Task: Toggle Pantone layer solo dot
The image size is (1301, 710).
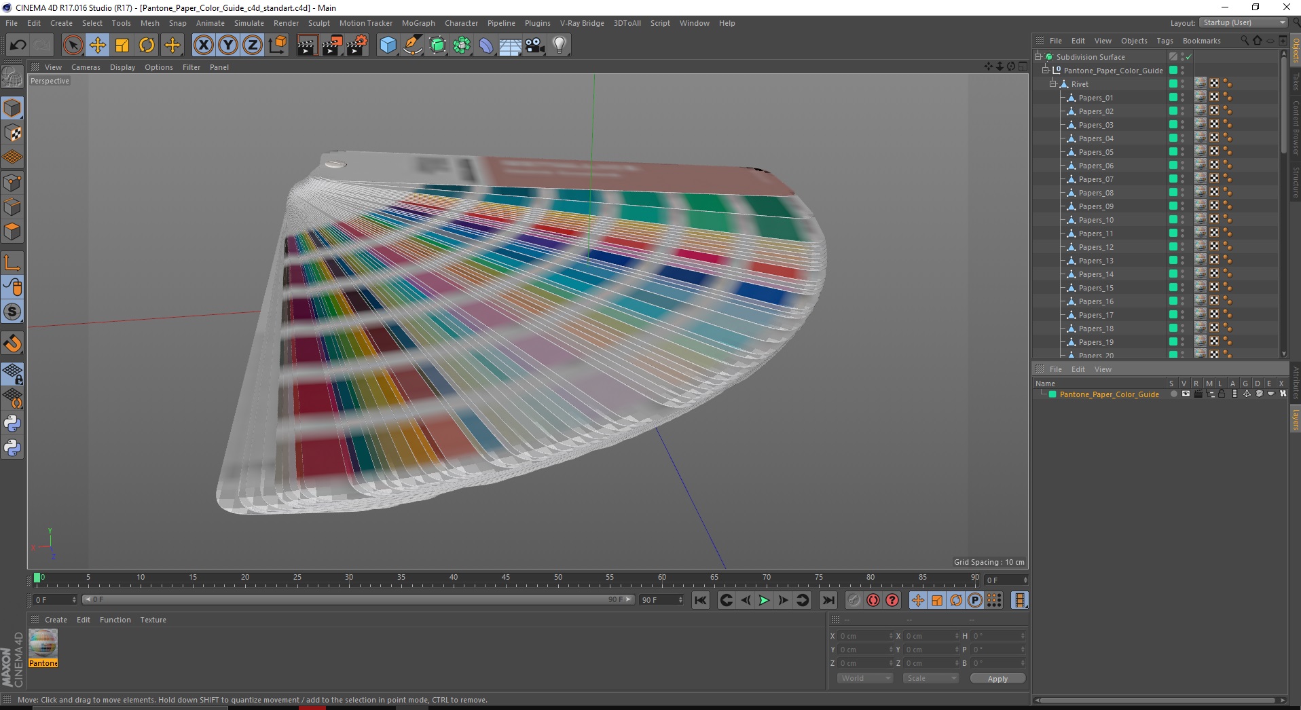Action: 1173,394
